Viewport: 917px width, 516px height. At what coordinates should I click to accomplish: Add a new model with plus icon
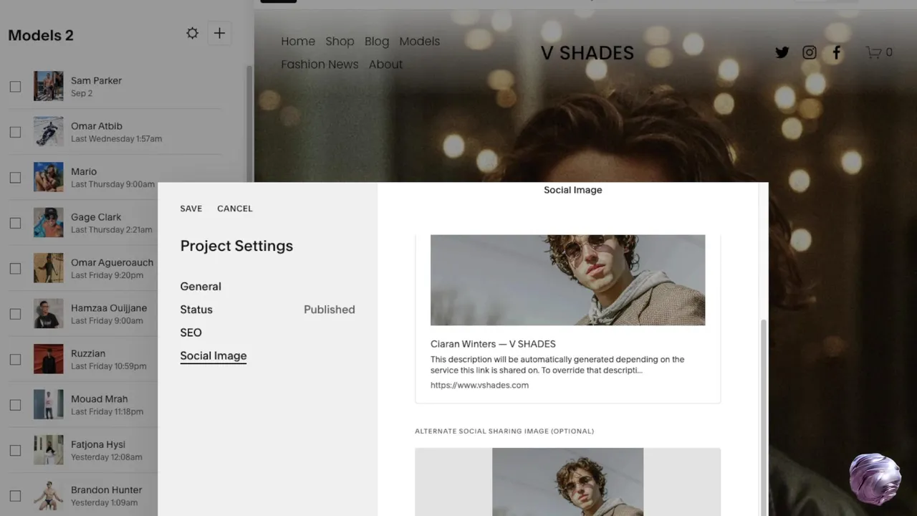[x=219, y=33]
